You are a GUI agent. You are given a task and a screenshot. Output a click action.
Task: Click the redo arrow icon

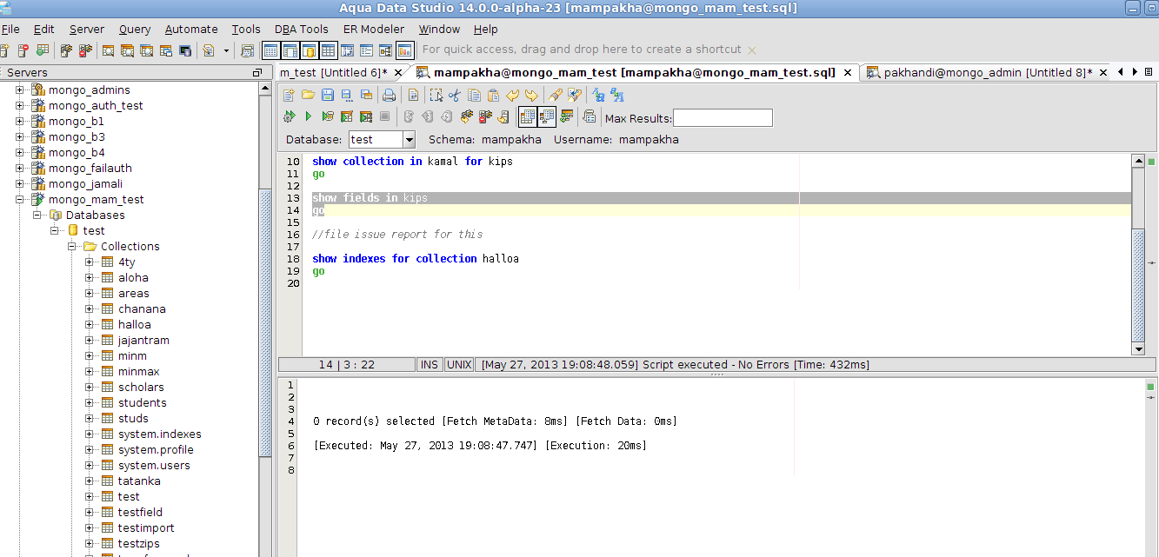pos(531,95)
